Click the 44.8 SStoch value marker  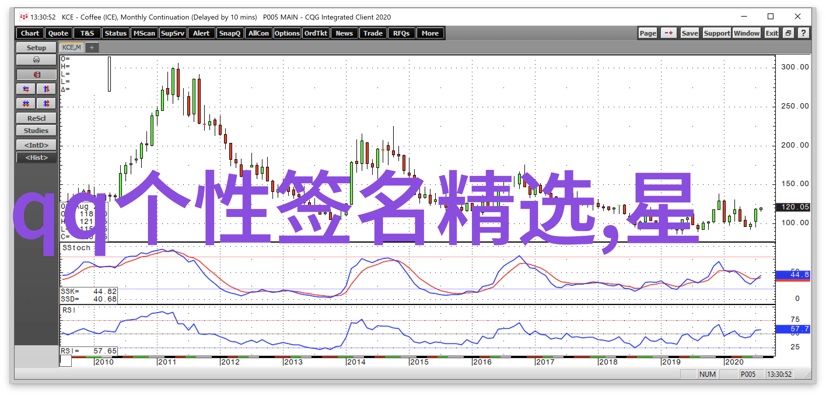(793, 274)
